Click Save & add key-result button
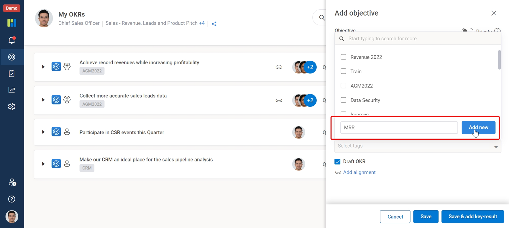Image resolution: width=509 pixels, height=228 pixels. pyautogui.click(x=473, y=217)
